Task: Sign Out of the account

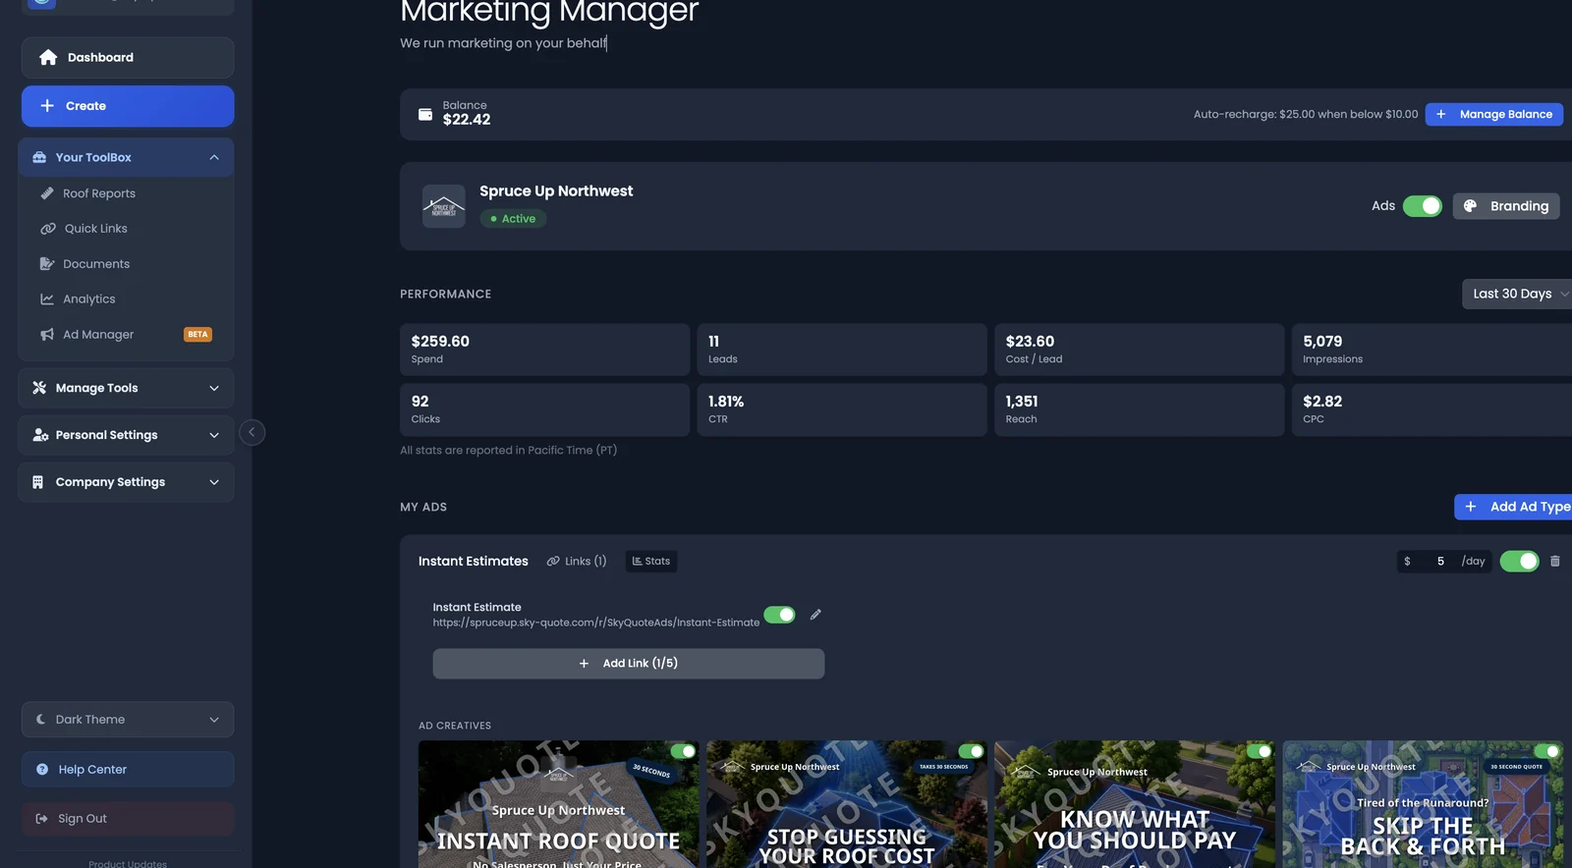Action: click(128, 819)
